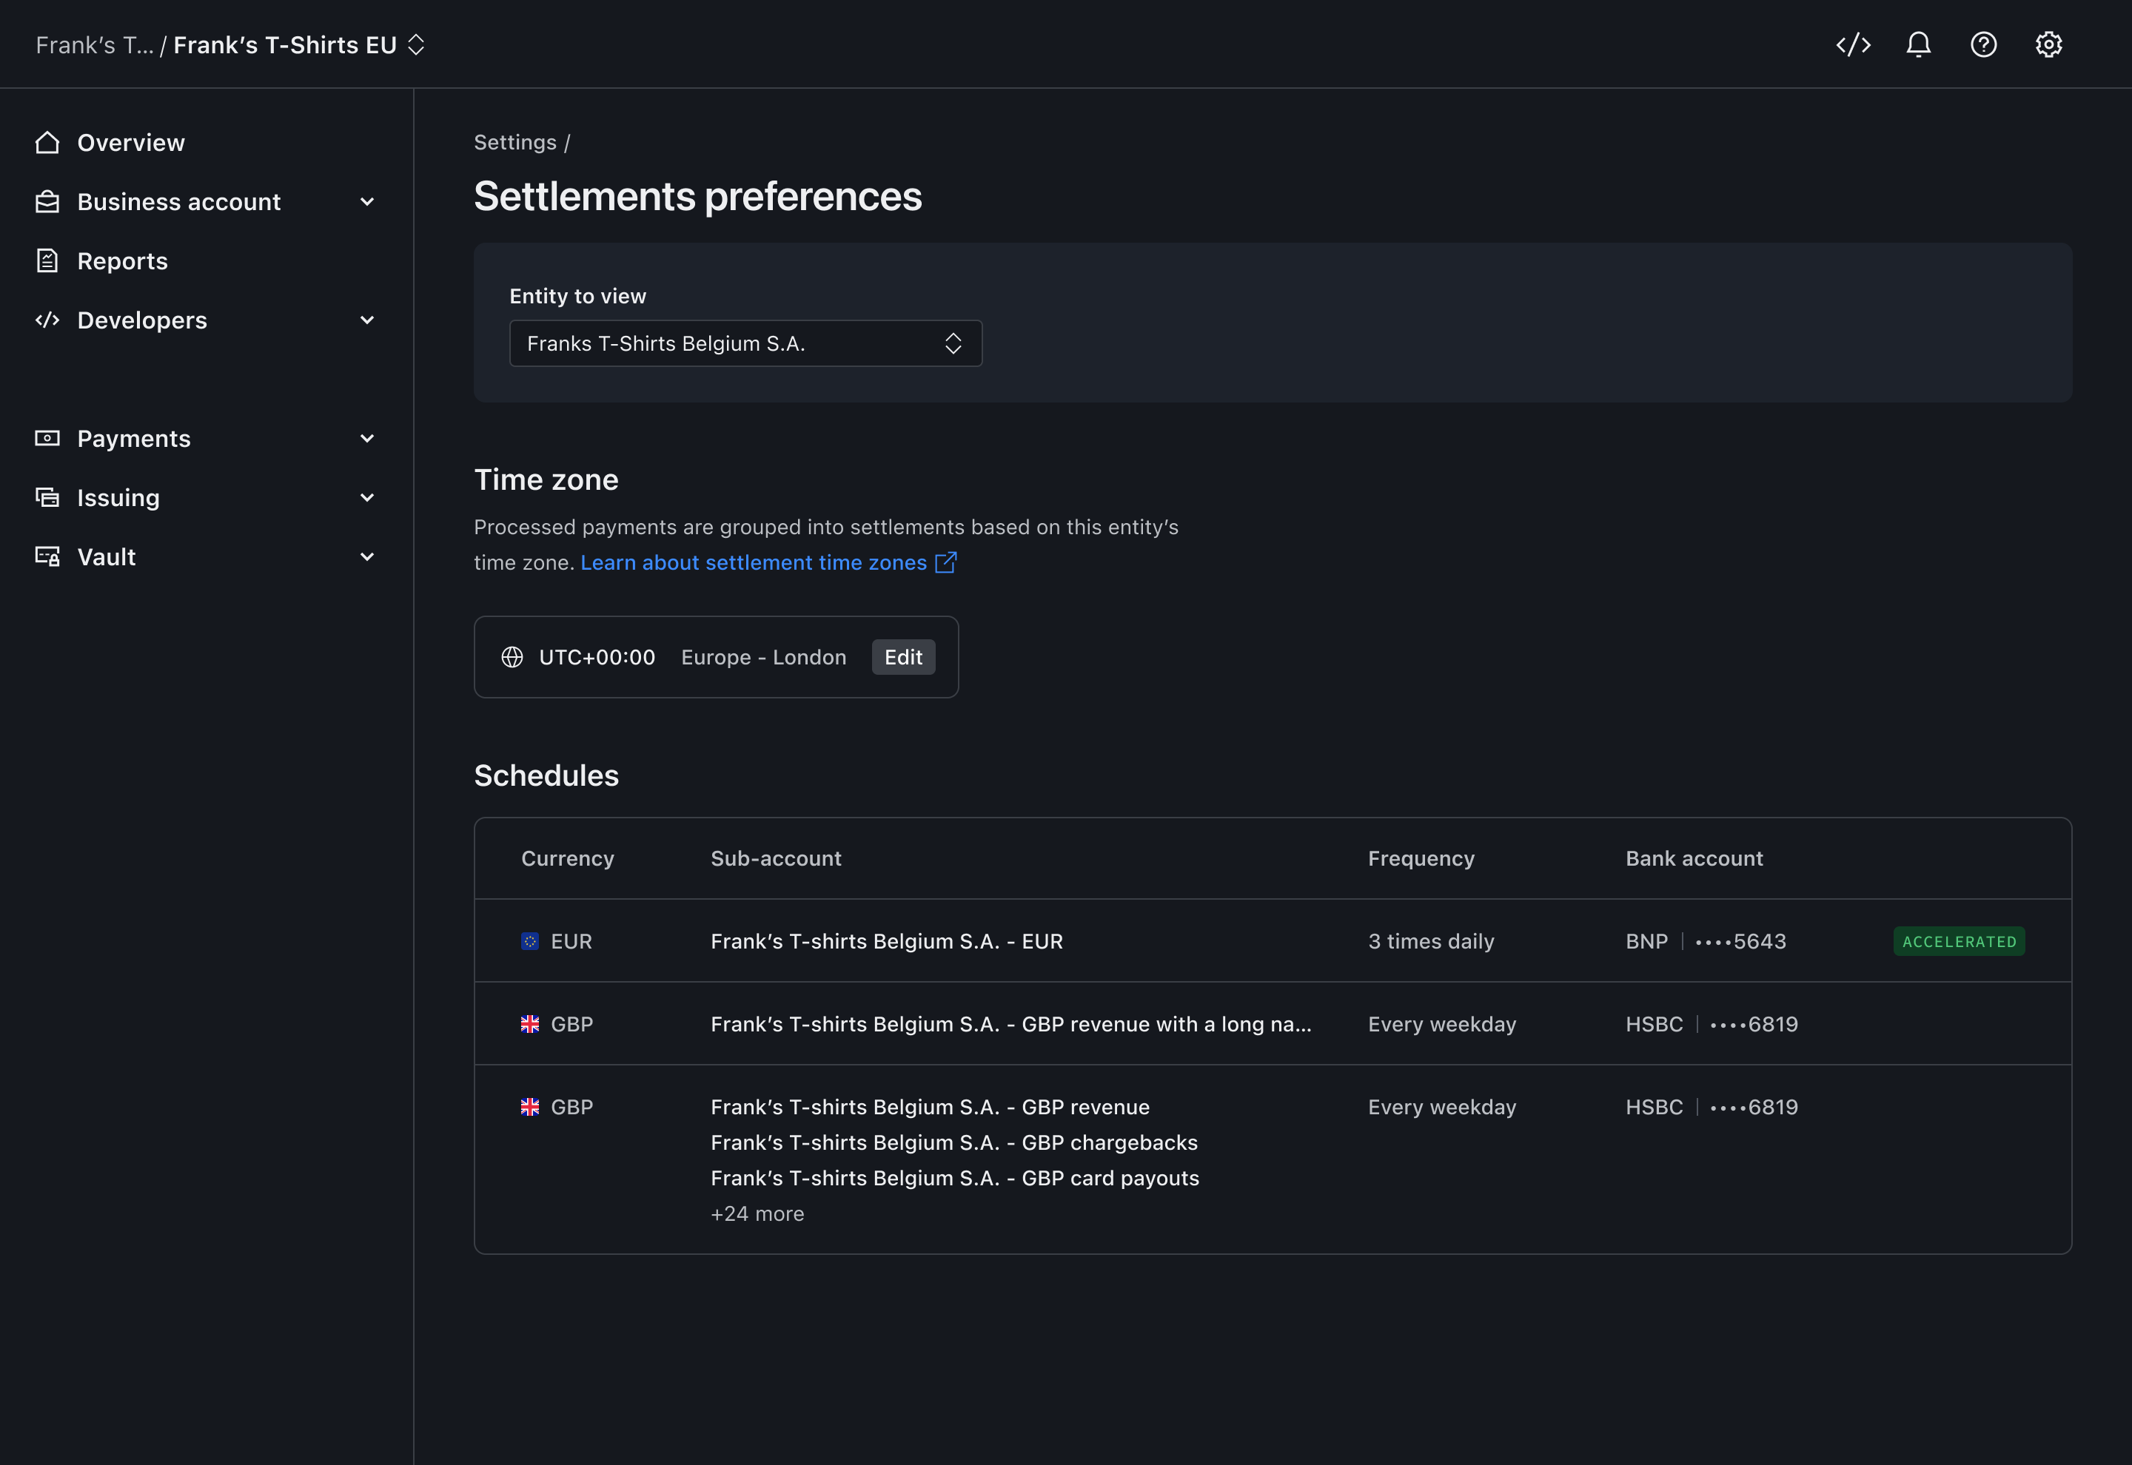The image size is (2132, 1465).
Task: Click 'GBP chargebacks' sub-account line
Action: click(954, 1142)
